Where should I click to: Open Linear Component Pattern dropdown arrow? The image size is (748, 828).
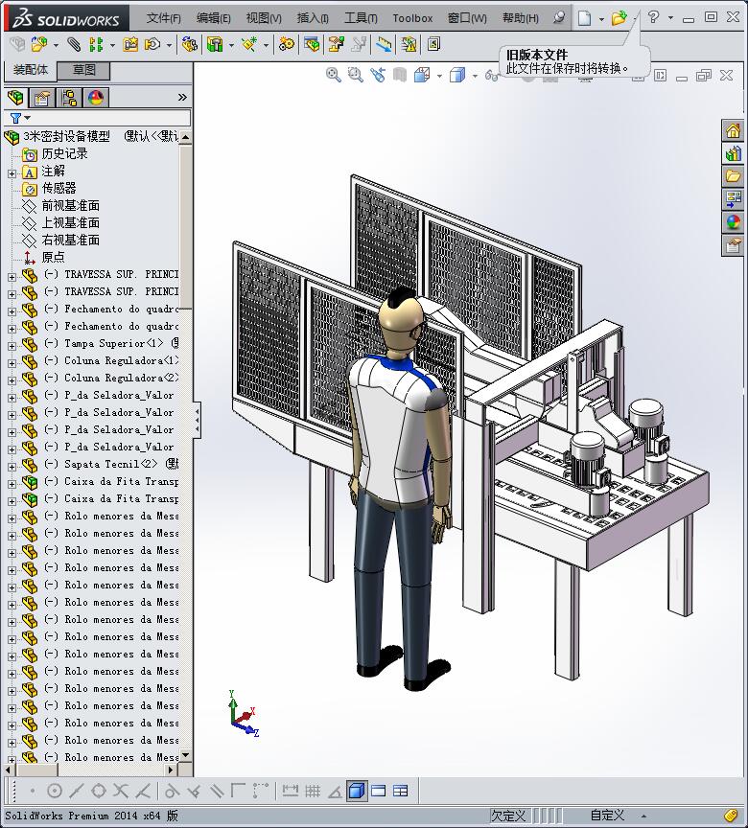click(112, 45)
